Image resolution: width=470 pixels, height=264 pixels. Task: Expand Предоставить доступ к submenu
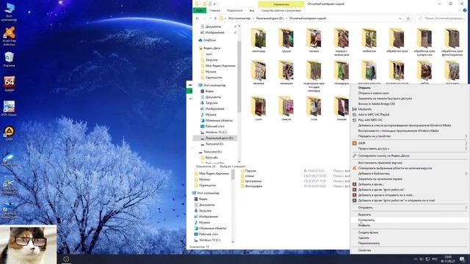466,148
